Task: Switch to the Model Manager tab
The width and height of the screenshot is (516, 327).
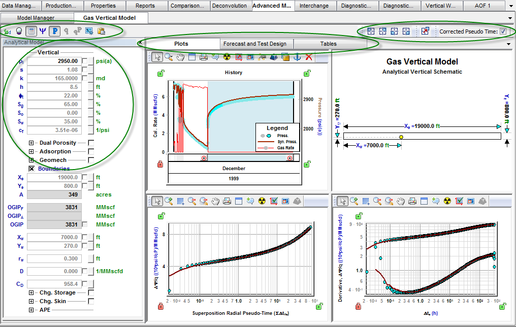Action: coord(36,18)
